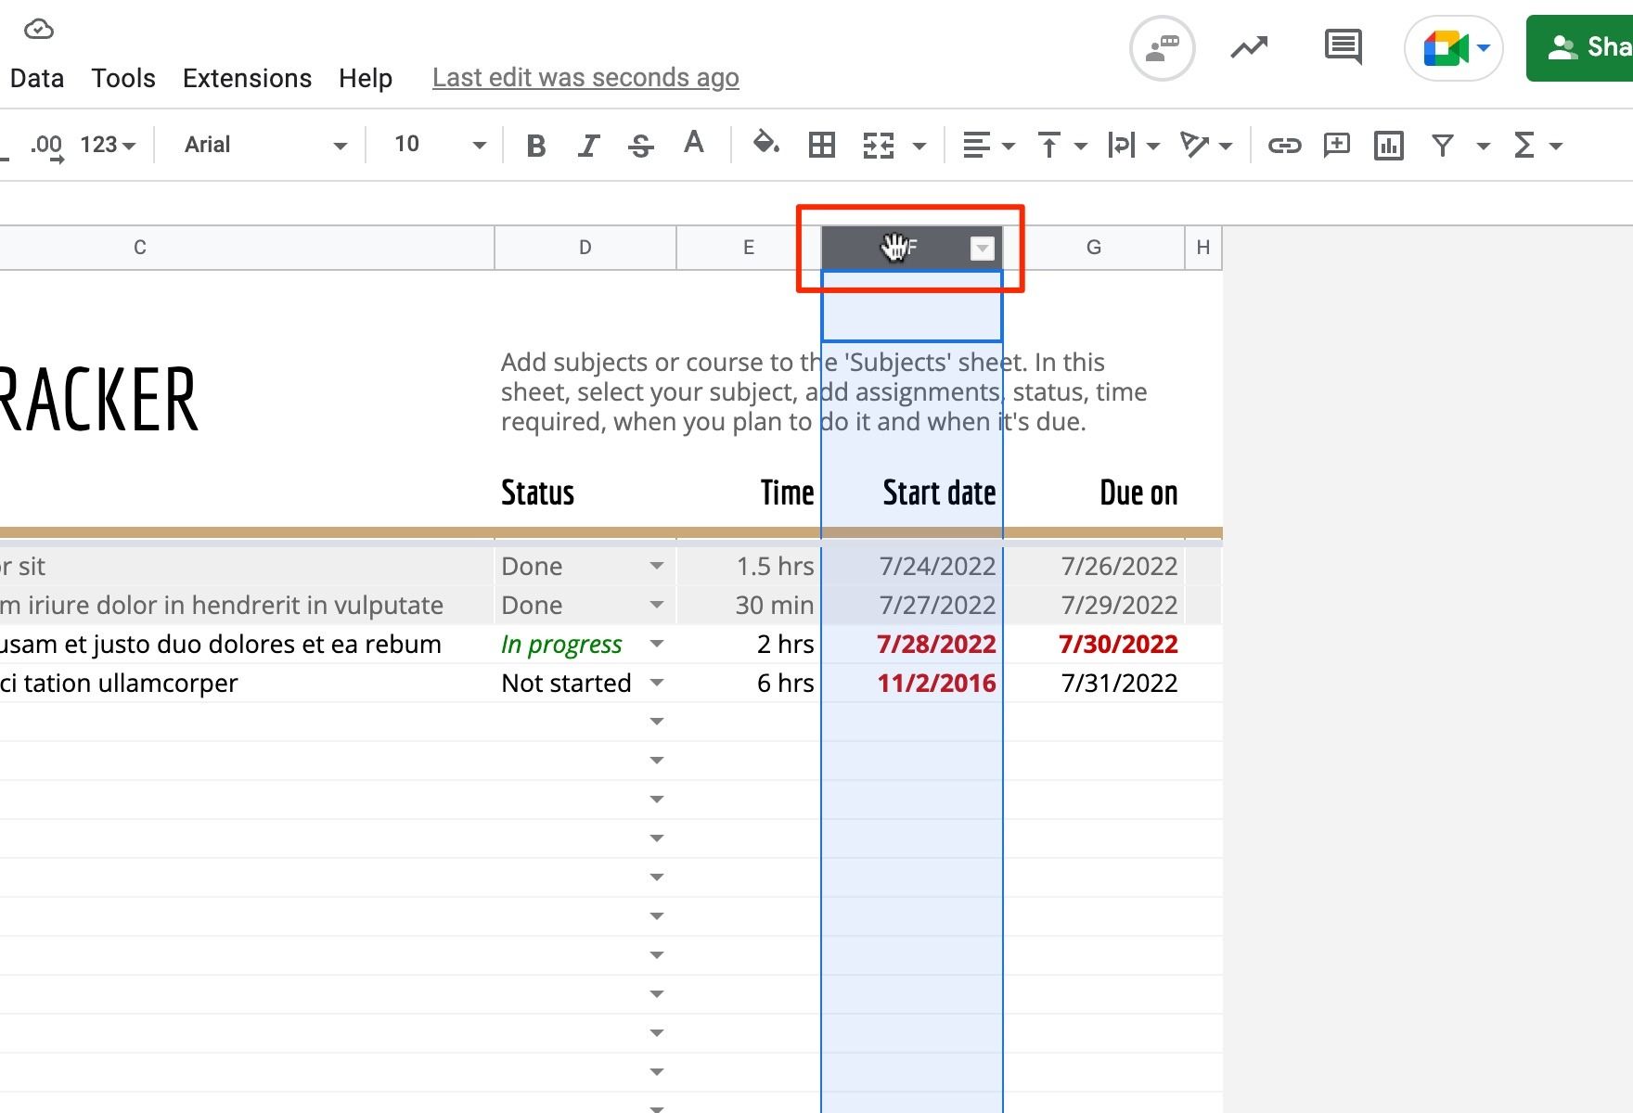This screenshot has width=1633, height=1113.
Task: Toggle strikethrough formatting
Action: pyautogui.click(x=640, y=146)
